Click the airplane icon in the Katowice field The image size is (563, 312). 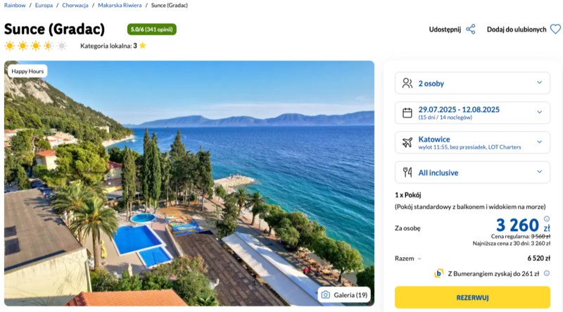pyautogui.click(x=407, y=142)
